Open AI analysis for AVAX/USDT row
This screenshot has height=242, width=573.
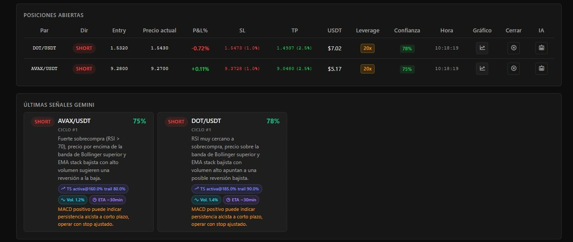pyautogui.click(x=542, y=68)
